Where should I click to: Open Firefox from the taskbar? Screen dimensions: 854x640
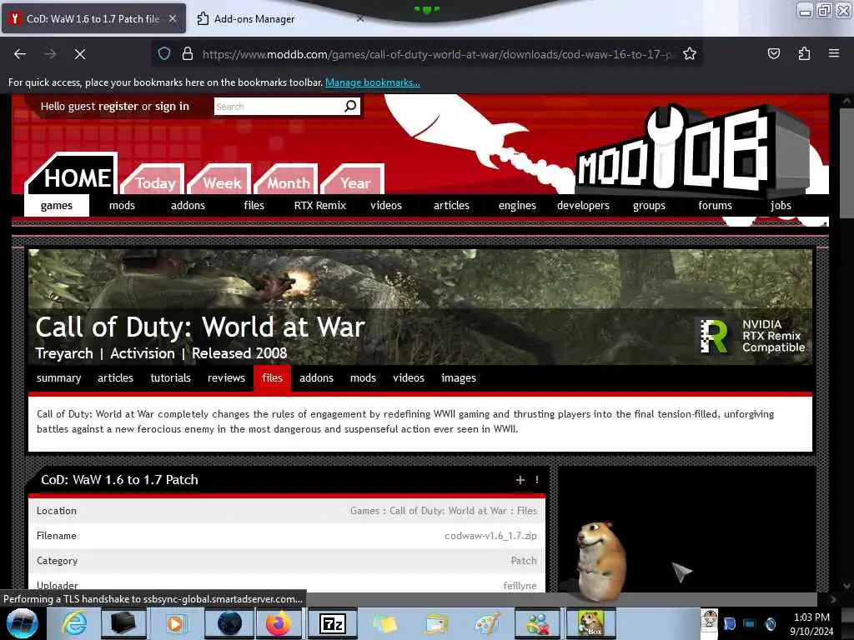[279, 623]
